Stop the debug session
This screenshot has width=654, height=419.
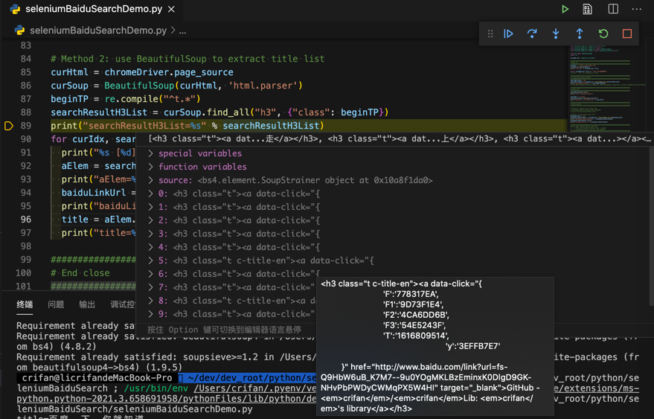[x=627, y=33]
